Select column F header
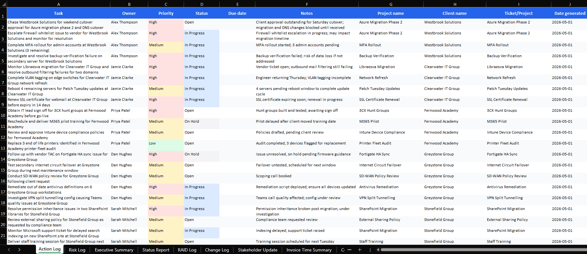 (x=307, y=4)
